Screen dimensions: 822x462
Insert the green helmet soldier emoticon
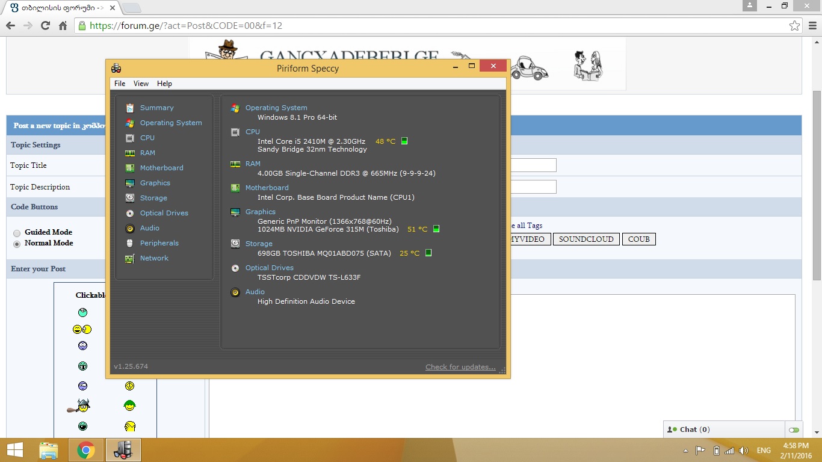coord(129,405)
